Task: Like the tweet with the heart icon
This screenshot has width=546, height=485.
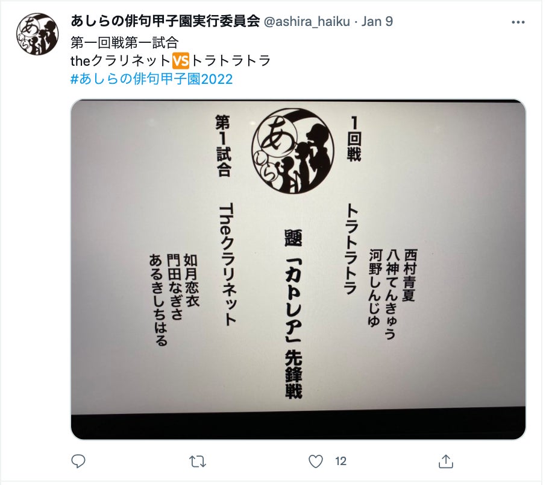Action: click(316, 461)
